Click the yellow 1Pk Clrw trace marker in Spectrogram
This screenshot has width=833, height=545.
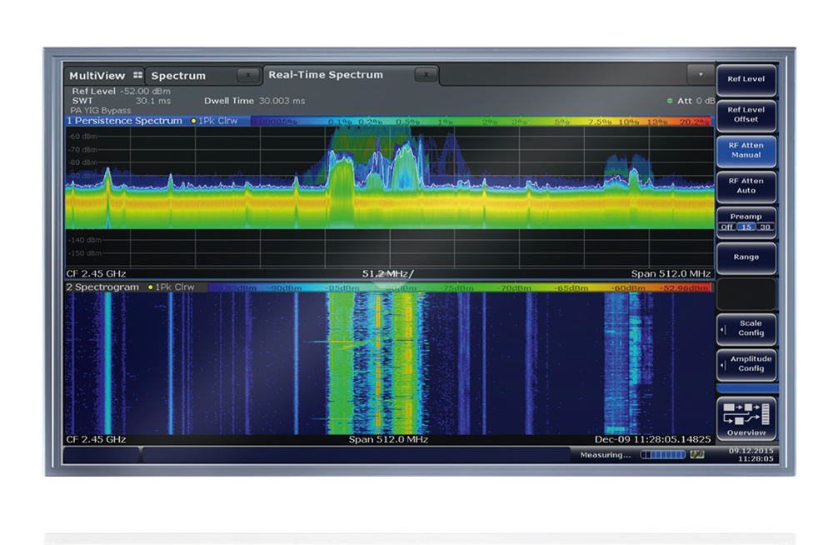[x=151, y=287]
